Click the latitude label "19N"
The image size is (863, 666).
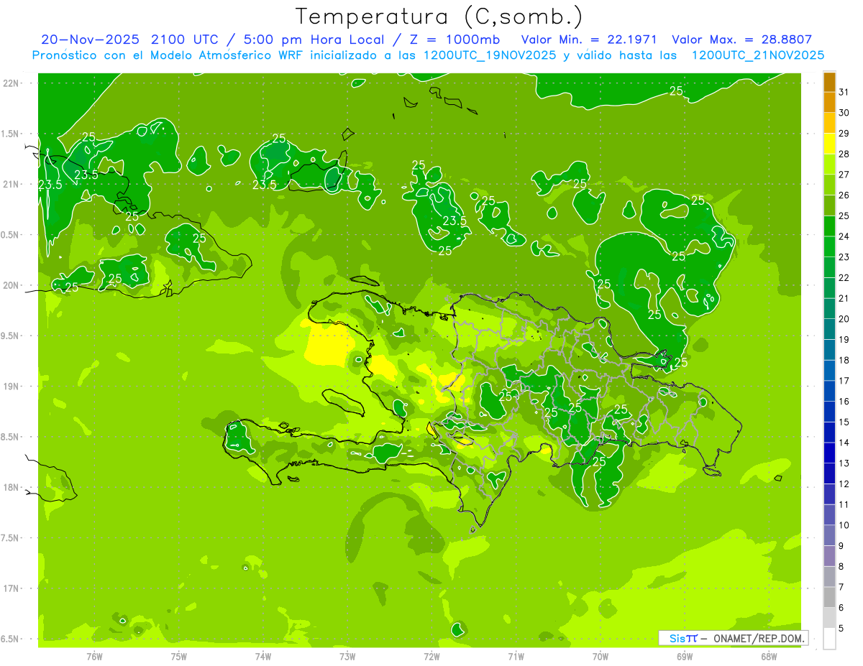coord(11,386)
